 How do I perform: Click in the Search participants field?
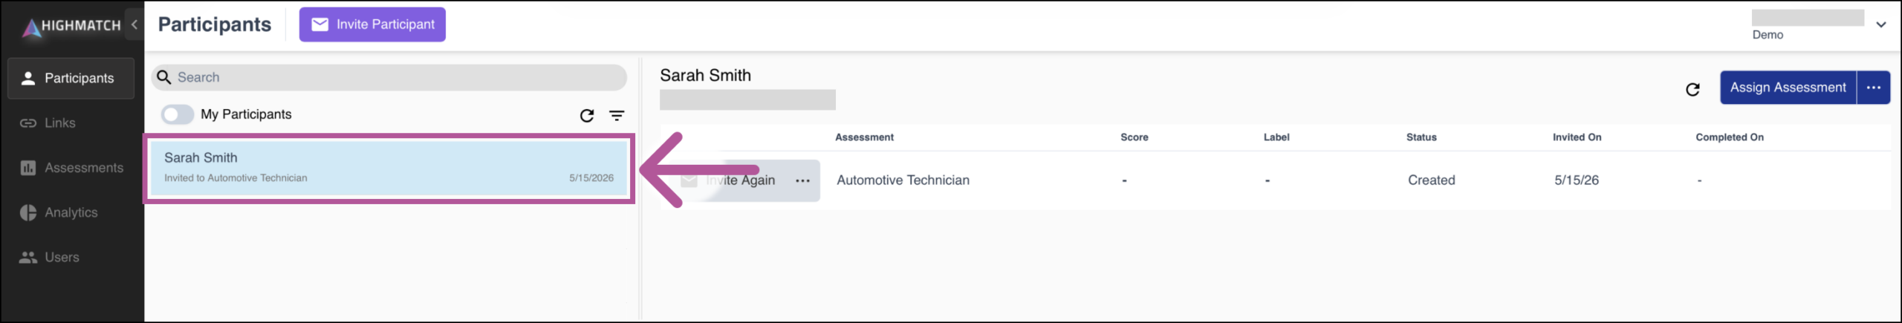point(389,77)
